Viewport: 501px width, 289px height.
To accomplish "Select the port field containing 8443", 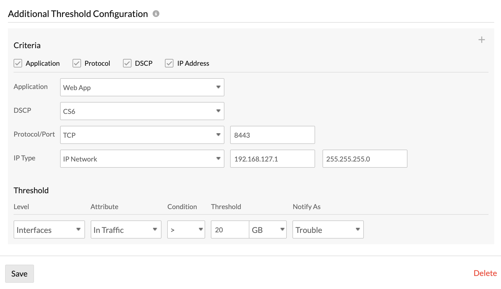I will (272, 135).
